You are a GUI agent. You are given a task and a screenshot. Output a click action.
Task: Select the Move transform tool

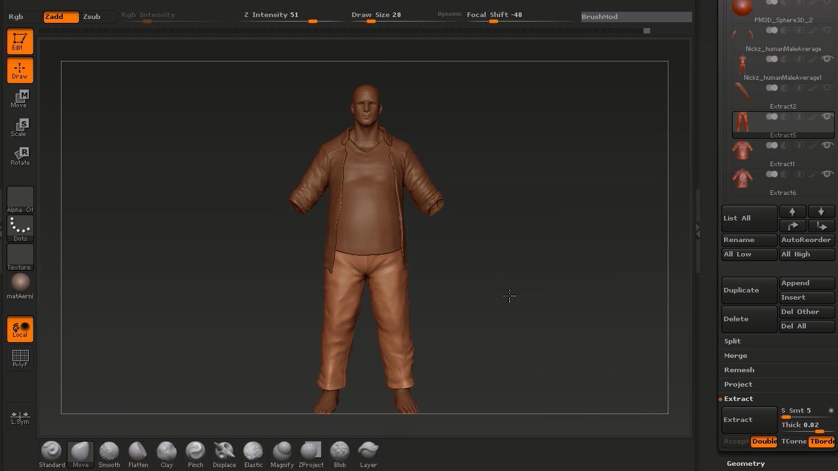click(x=20, y=98)
